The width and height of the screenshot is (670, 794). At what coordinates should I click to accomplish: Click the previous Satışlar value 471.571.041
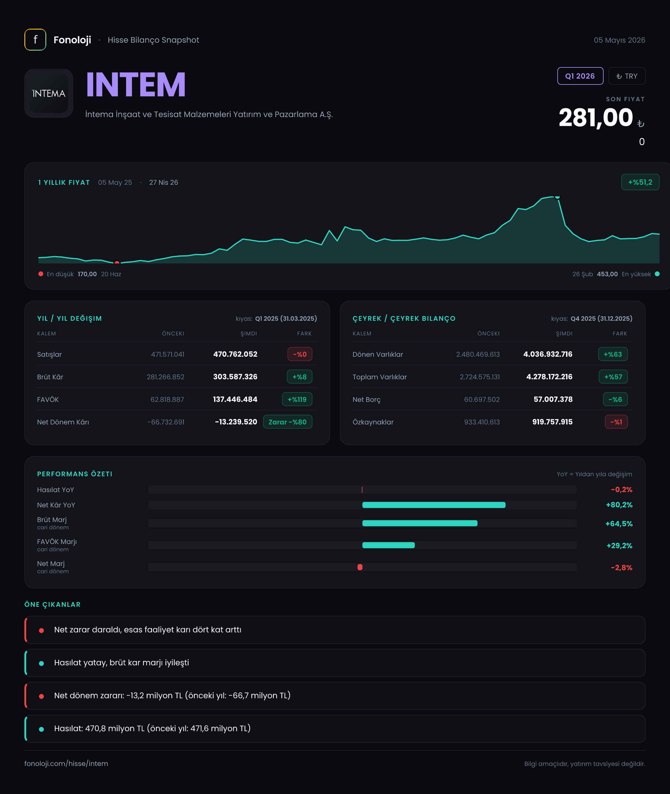pos(167,354)
